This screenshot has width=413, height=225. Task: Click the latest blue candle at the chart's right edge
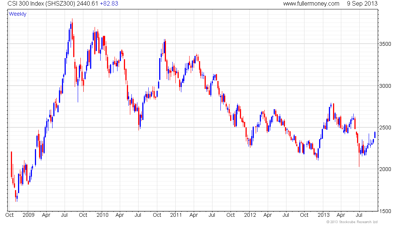[375, 135]
